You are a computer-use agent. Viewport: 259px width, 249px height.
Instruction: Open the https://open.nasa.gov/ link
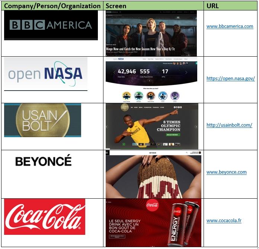pyautogui.click(x=231, y=78)
